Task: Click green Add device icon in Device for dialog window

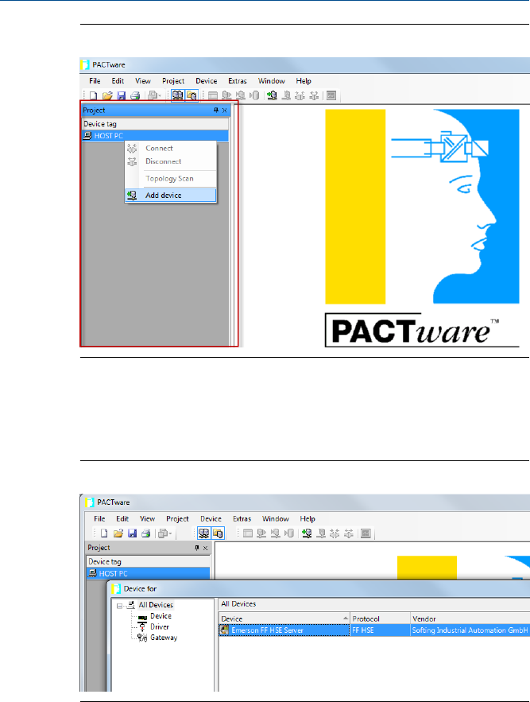Action: [307, 533]
